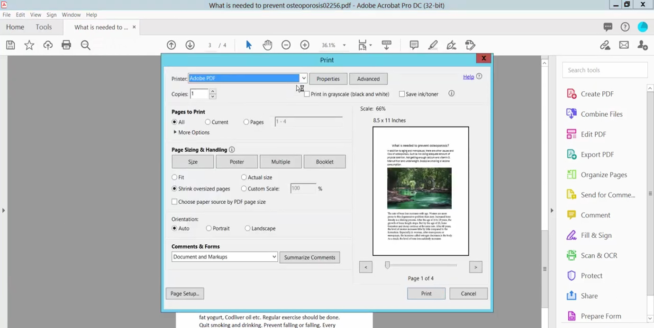Image resolution: width=654 pixels, height=328 pixels.
Task: Click the print preview page slider
Action: coord(387,266)
